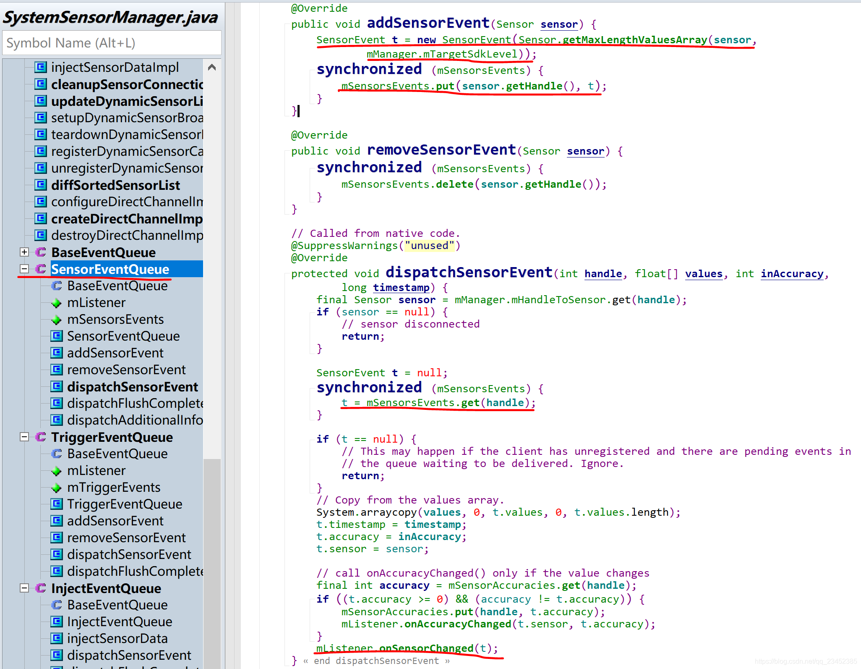Click the SensorEventQueue class icon

pyautogui.click(x=41, y=269)
